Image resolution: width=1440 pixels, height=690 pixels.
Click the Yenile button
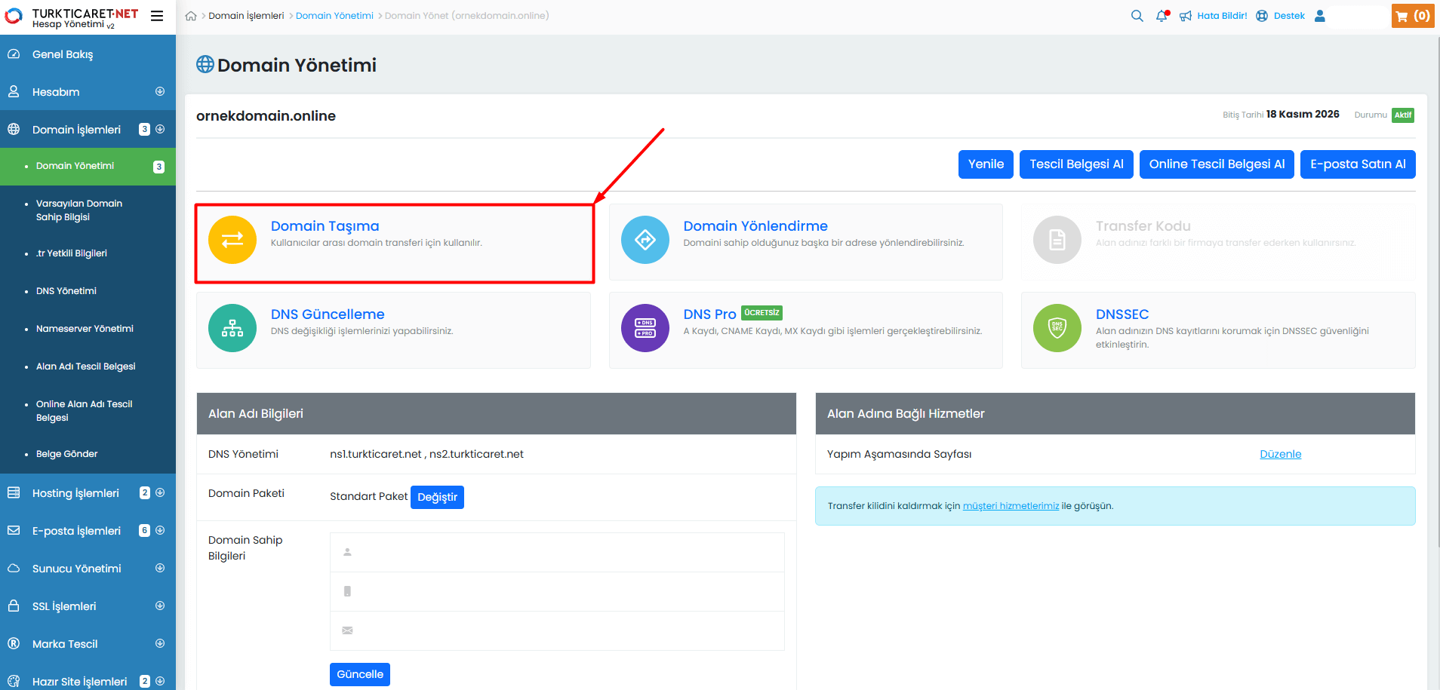coord(986,164)
